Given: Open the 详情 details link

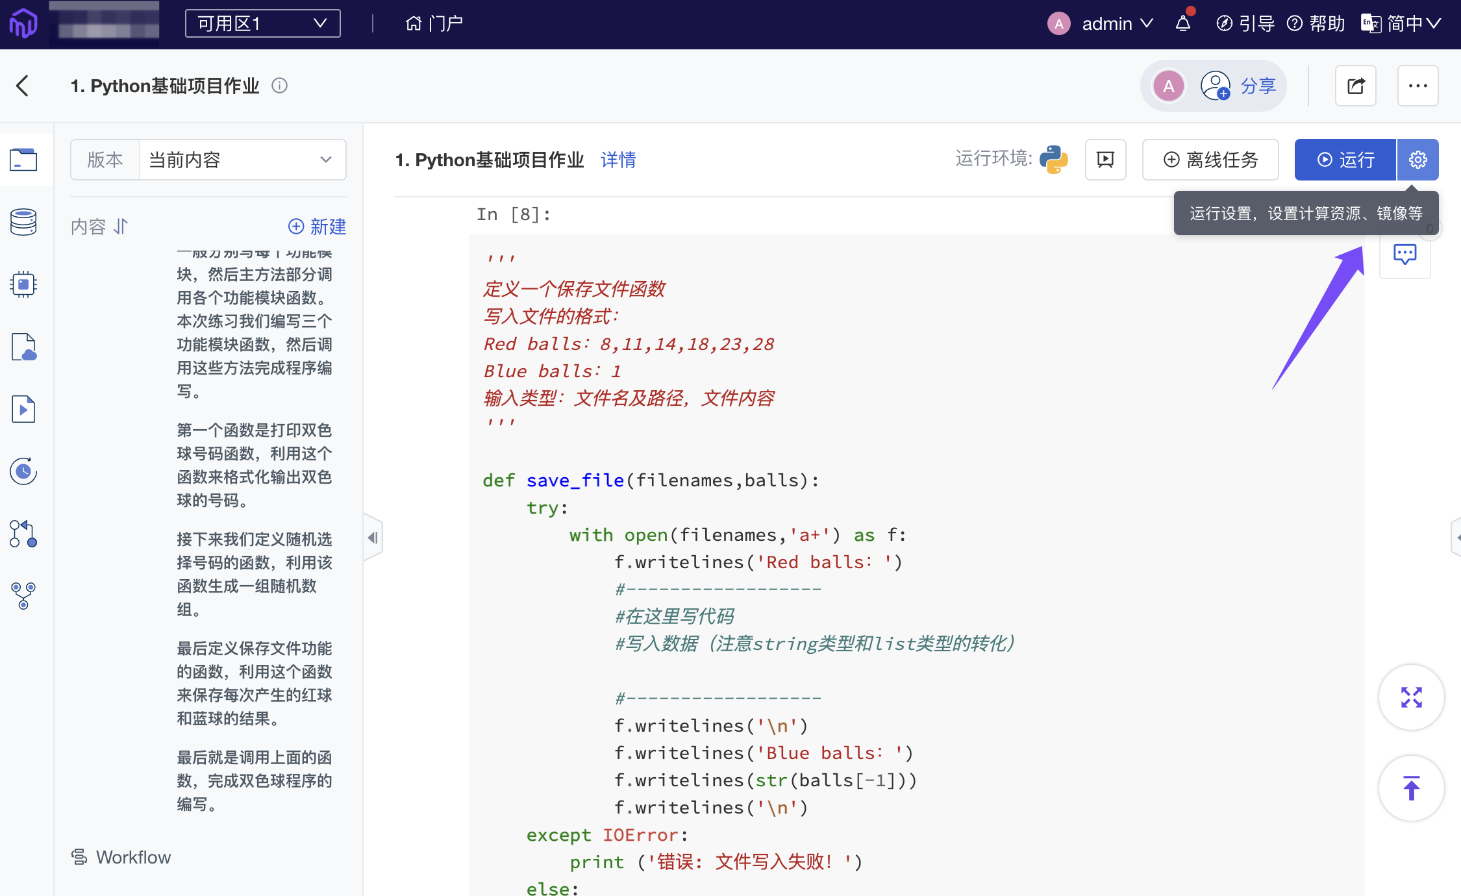Looking at the screenshot, I should pyautogui.click(x=618, y=160).
